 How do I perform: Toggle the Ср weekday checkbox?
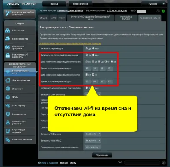99,61
